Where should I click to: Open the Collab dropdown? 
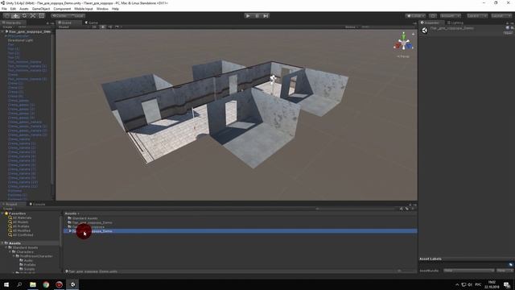point(415,16)
